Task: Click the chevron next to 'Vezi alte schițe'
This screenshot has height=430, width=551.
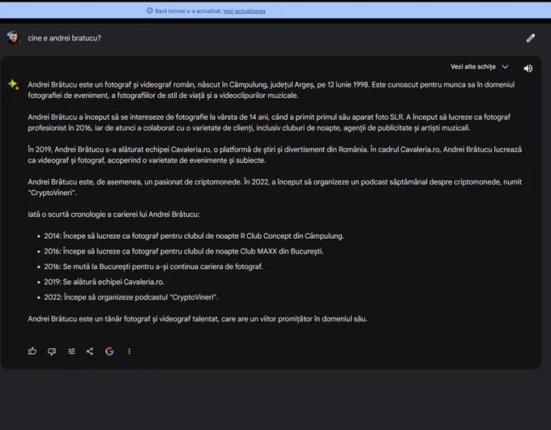Action: click(505, 66)
